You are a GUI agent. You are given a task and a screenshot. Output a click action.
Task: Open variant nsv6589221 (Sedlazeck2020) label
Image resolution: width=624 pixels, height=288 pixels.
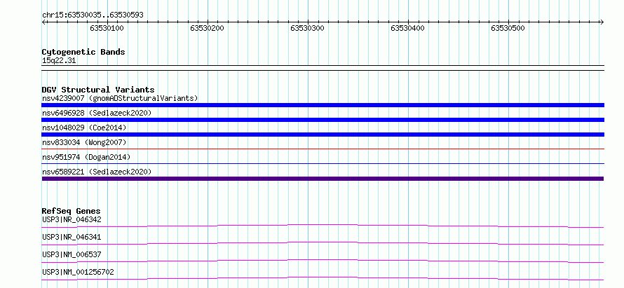tap(97, 172)
